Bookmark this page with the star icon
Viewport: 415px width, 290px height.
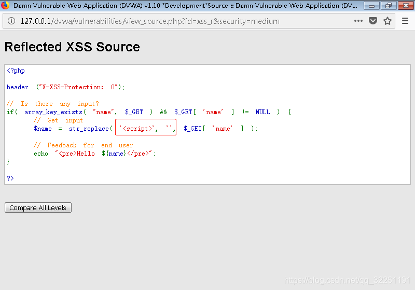tap(388, 21)
